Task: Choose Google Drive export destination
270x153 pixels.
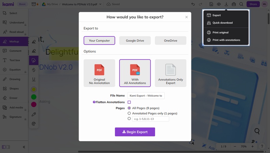Action: click(x=135, y=40)
